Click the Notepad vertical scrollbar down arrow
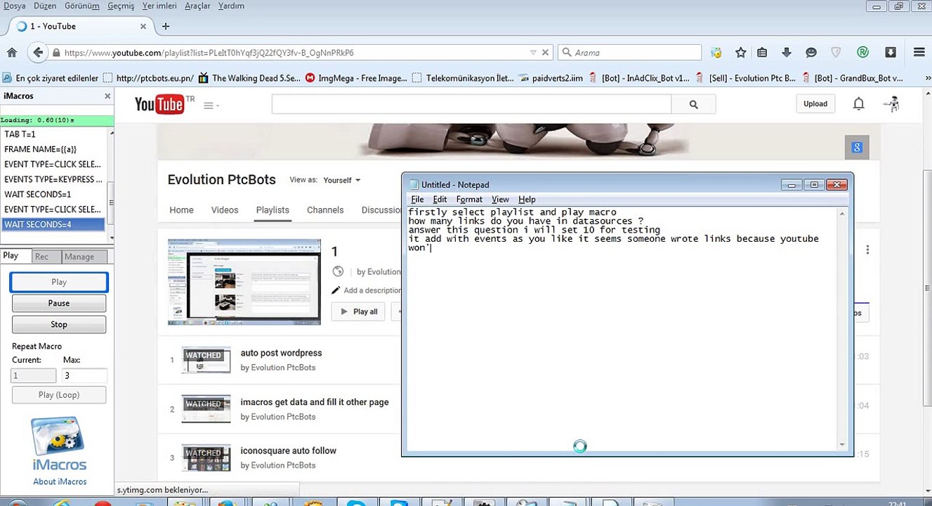The width and height of the screenshot is (932, 506). pos(842,444)
